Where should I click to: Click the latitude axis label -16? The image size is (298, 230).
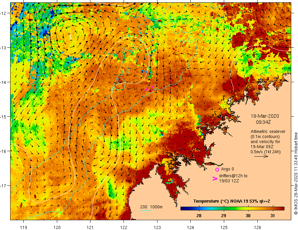pyautogui.click(x=4, y=151)
